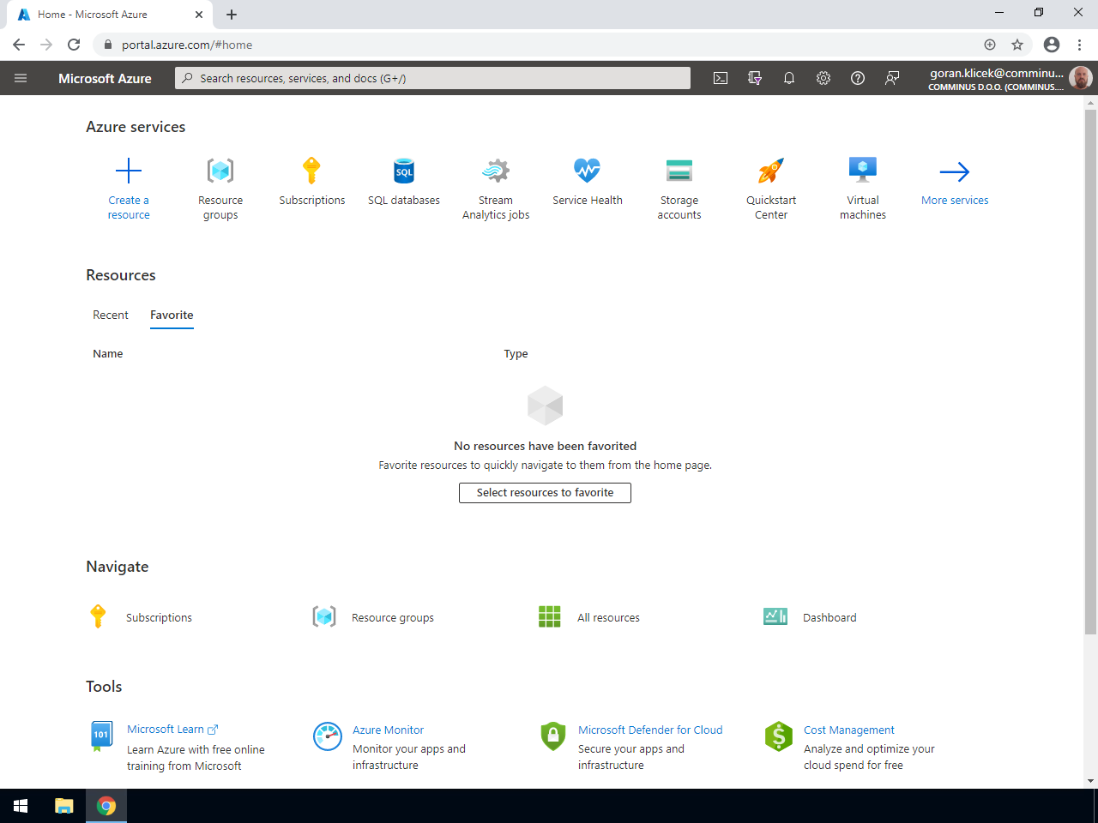The width and height of the screenshot is (1098, 823).
Task: Go to All resources under Navigate
Action: click(x=608, y=617)
